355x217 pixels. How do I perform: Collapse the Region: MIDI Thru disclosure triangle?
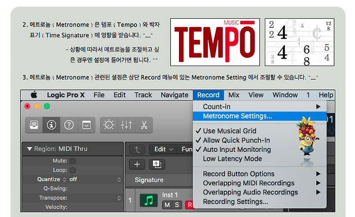[x=29, y=149]
